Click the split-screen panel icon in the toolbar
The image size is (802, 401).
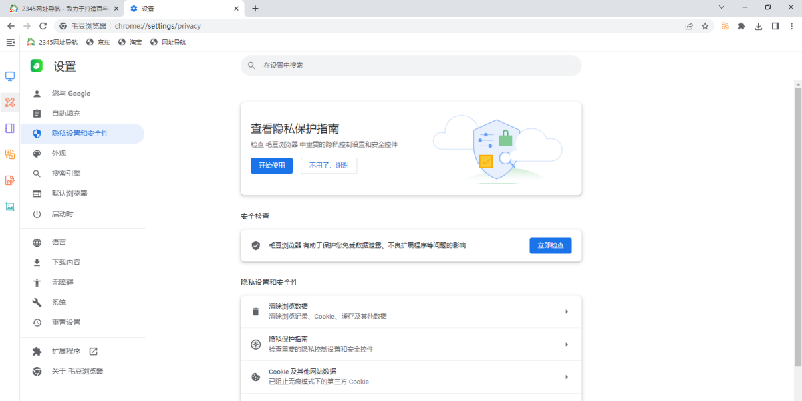(775, 25)
